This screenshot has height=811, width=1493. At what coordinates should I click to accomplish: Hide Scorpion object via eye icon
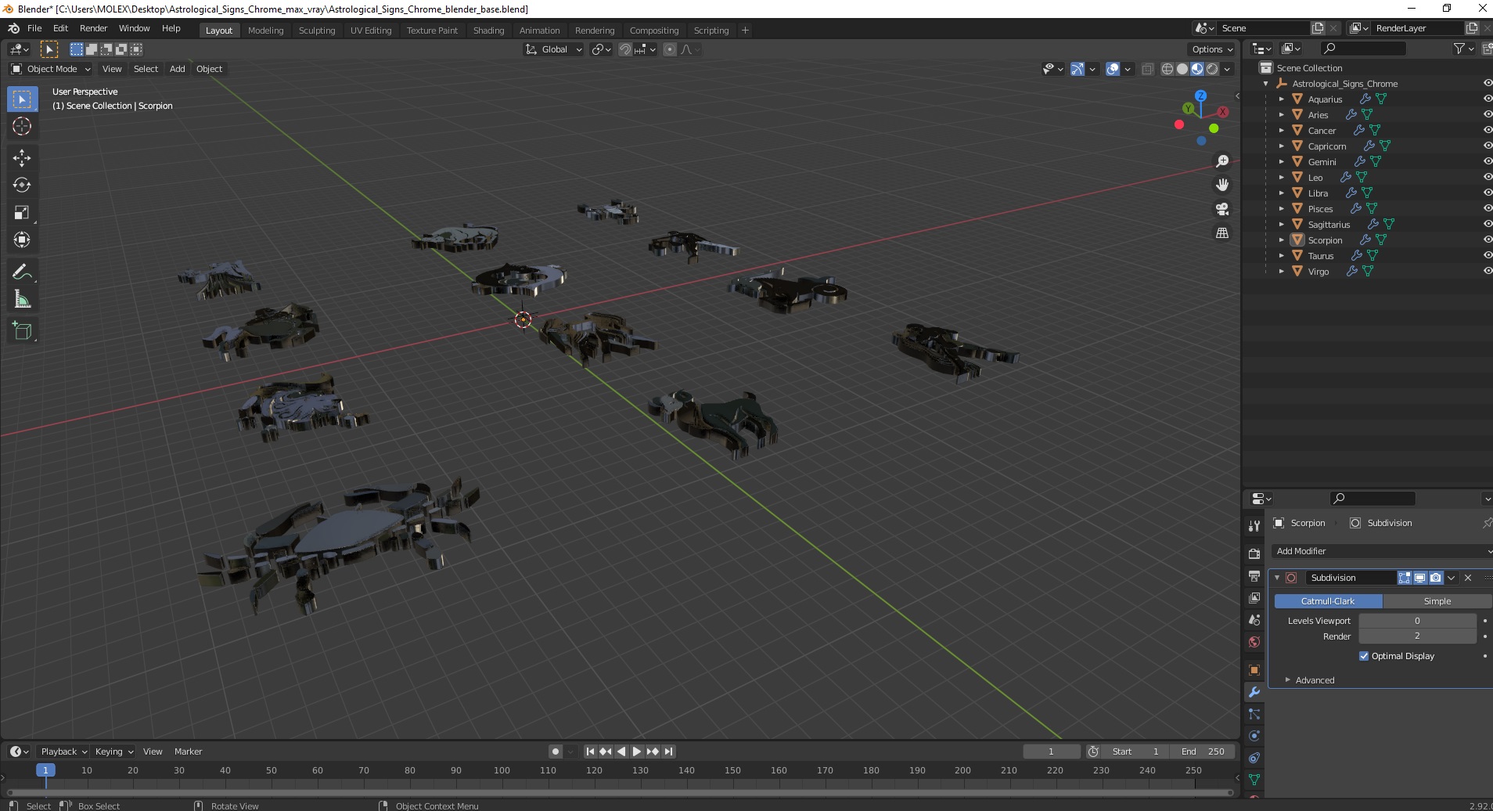tap(1488, 240)
